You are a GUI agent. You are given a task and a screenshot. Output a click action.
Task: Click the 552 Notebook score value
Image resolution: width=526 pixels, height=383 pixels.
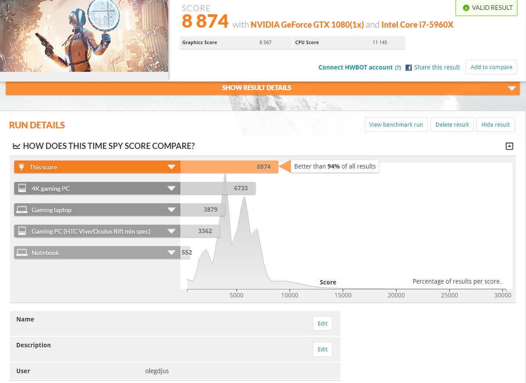pos(187,252)
